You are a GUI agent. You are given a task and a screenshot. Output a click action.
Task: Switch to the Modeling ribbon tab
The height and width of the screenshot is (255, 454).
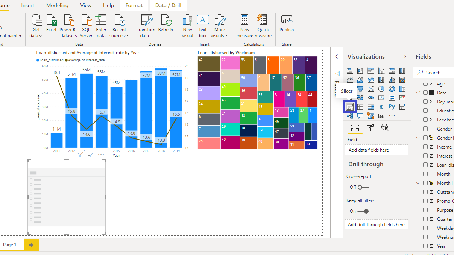(x=57, y=5)
